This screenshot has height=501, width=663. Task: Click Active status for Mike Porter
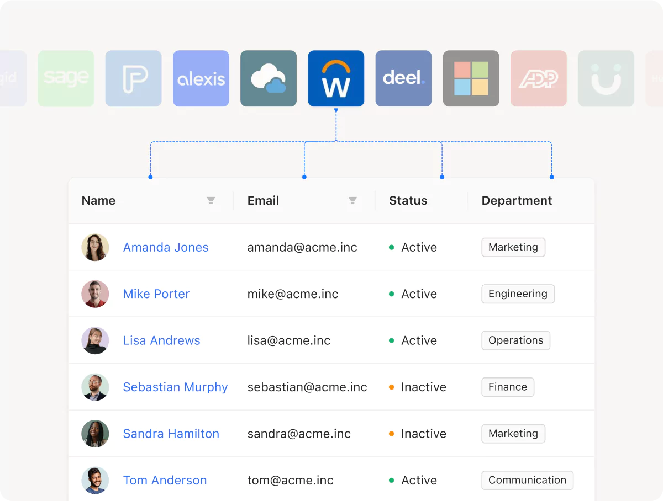(413, 294)
